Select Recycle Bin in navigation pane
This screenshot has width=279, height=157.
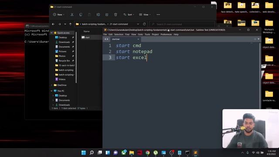pos(64,61)
